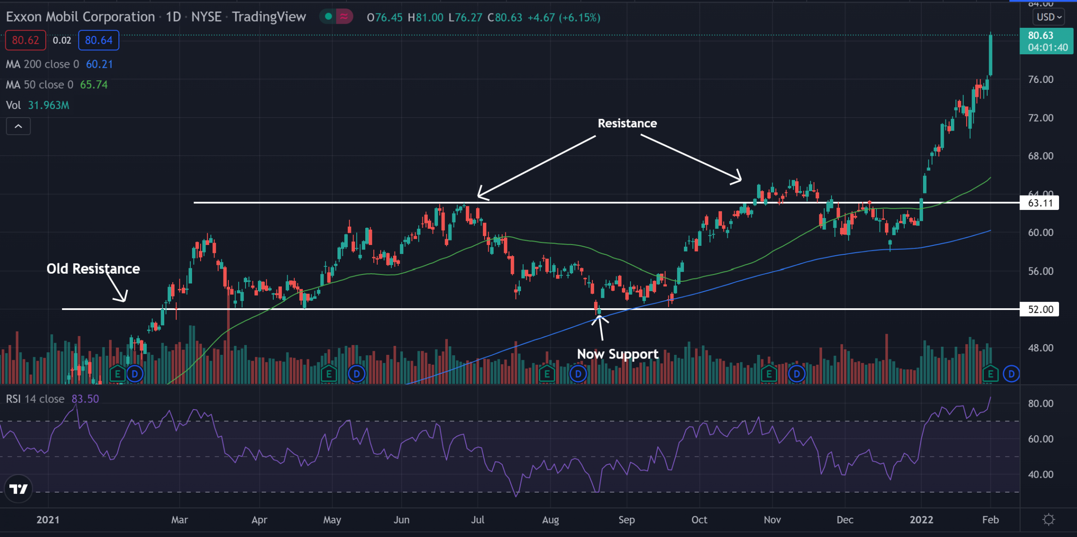Click the dividend D marker at the chart's far right
The image size is (1077, 537).
pyautogui.click(x=1011, y=374)
